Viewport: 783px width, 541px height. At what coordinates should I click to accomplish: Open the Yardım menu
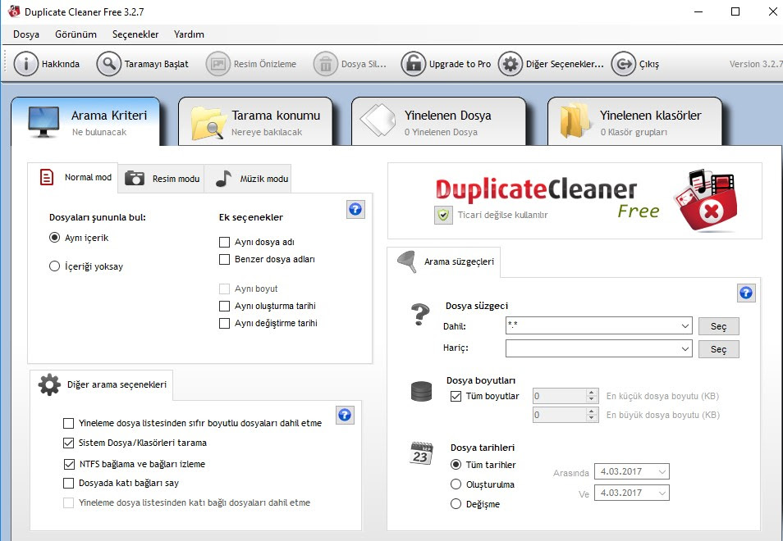click(x=189, y=34)
